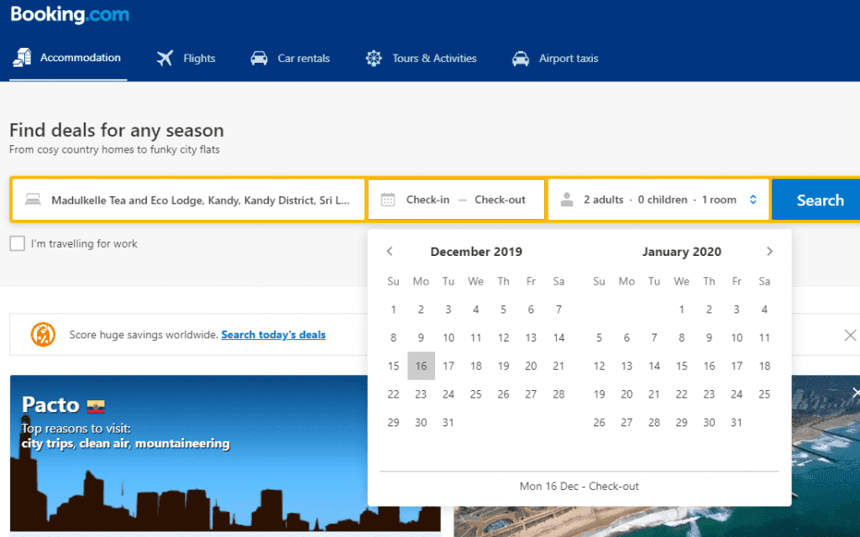Select 7 January 2020
860x537 pixels.
(653, 337)
